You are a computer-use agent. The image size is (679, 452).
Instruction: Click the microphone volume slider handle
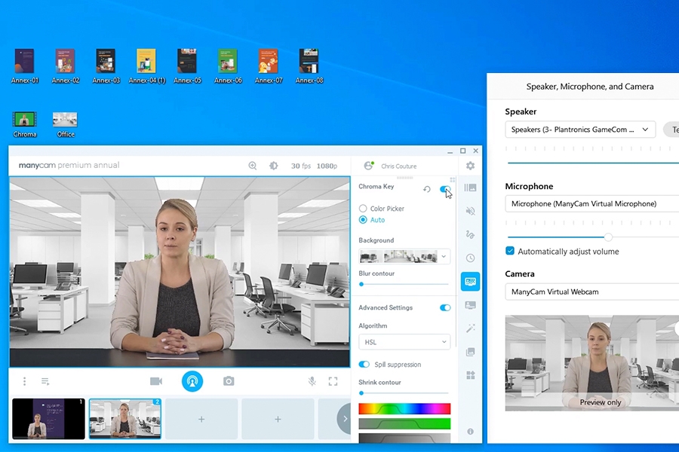pyautogui.click(x=608, y=237)
